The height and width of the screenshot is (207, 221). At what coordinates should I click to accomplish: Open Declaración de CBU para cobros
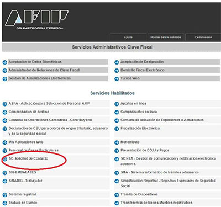[x=58, y=131]
